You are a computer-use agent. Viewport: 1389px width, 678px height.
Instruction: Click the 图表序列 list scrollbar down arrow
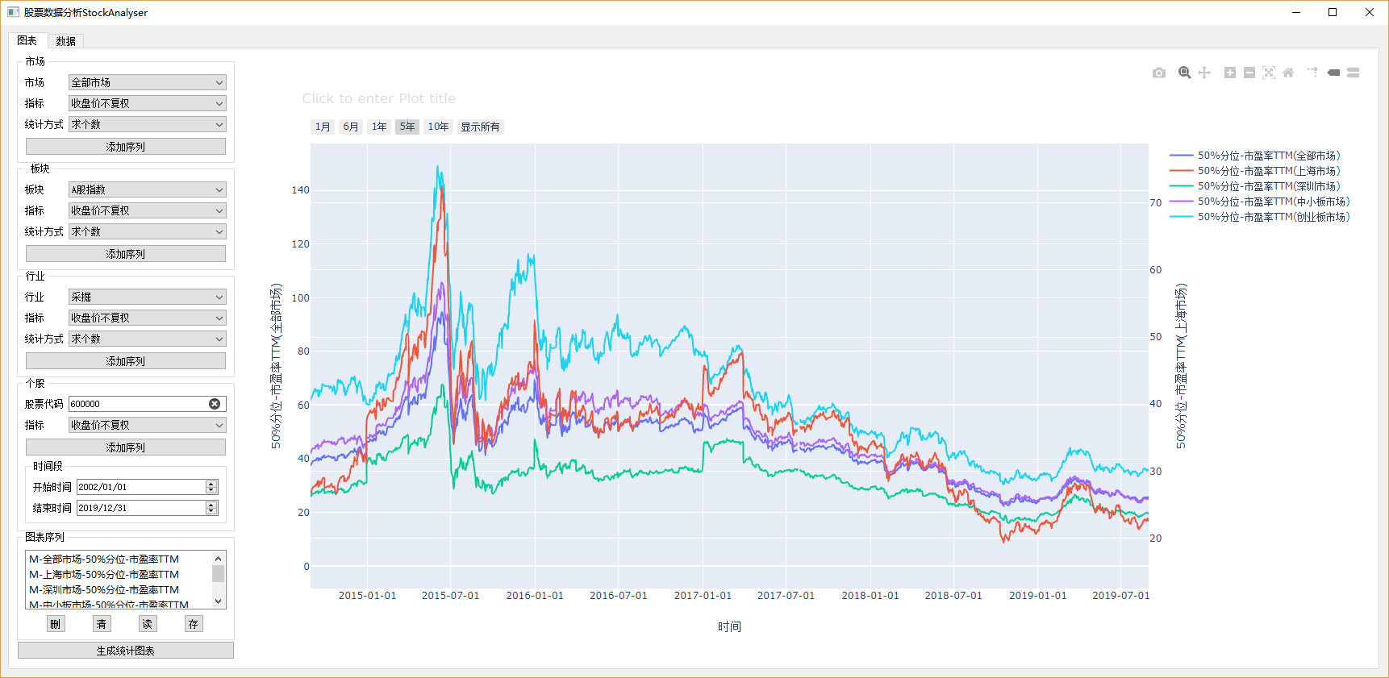(218, 601)
